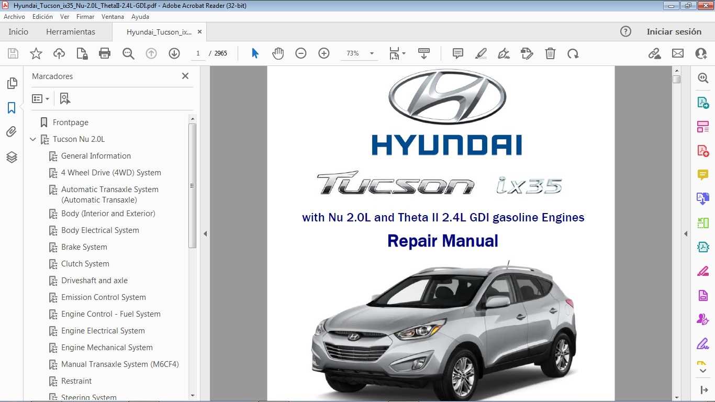Viewport: 715px width, 402px height.
Task: Open Export PDF tool in right pane
Action: (702, 102)
